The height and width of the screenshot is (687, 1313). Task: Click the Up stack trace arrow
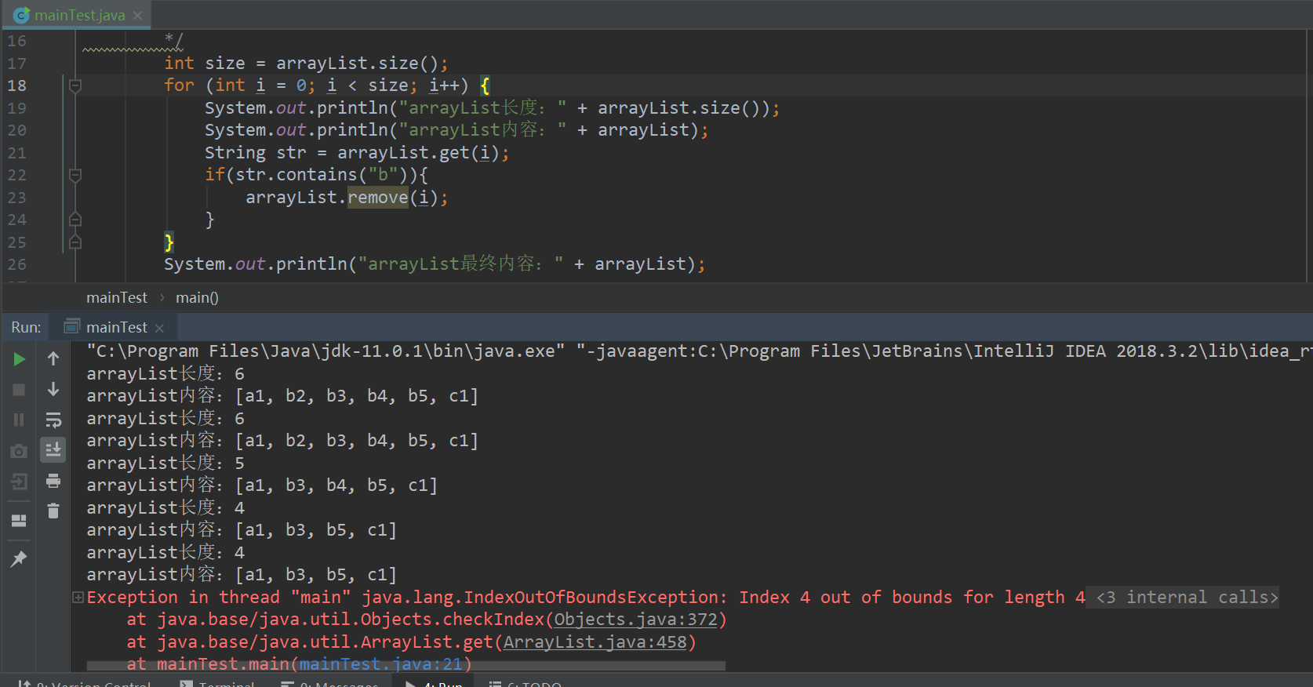pyautogui.click(x=53, y=359)
